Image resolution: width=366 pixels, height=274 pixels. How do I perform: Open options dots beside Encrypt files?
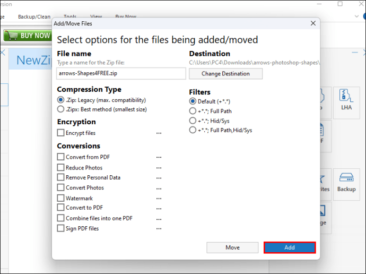(x=159, y=133)
